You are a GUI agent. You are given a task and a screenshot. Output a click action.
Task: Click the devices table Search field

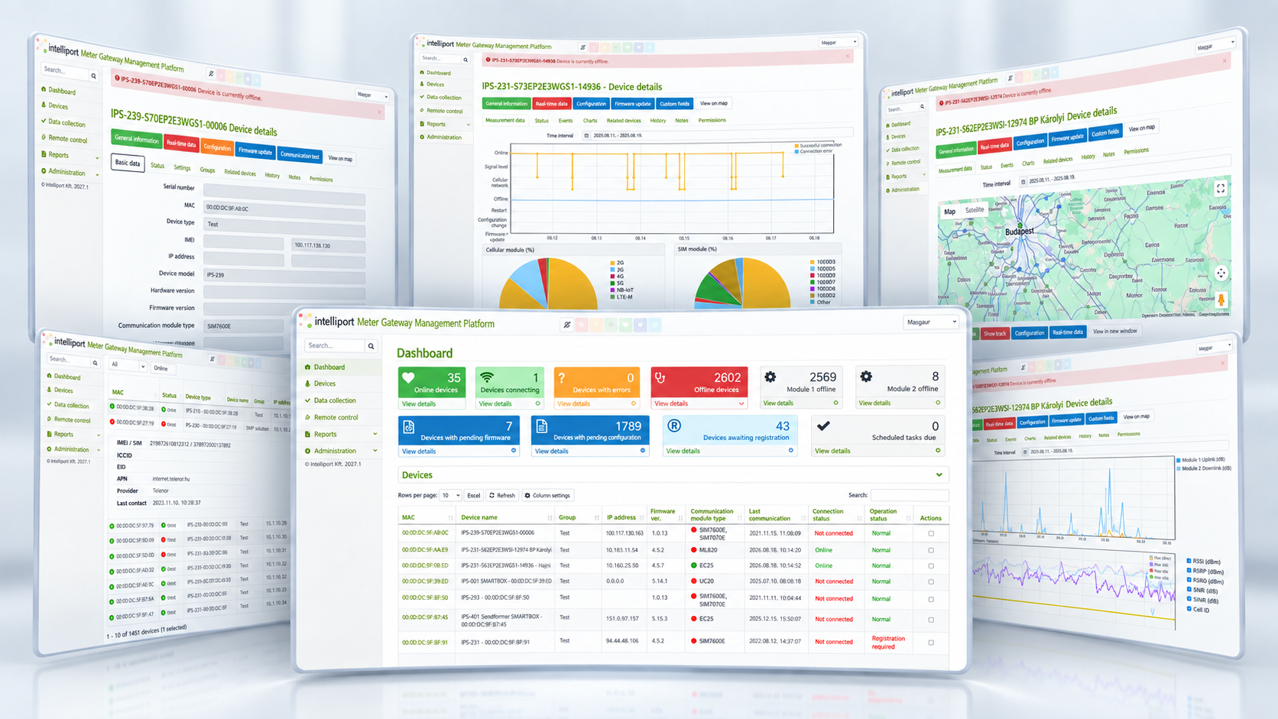click(909, 495)
